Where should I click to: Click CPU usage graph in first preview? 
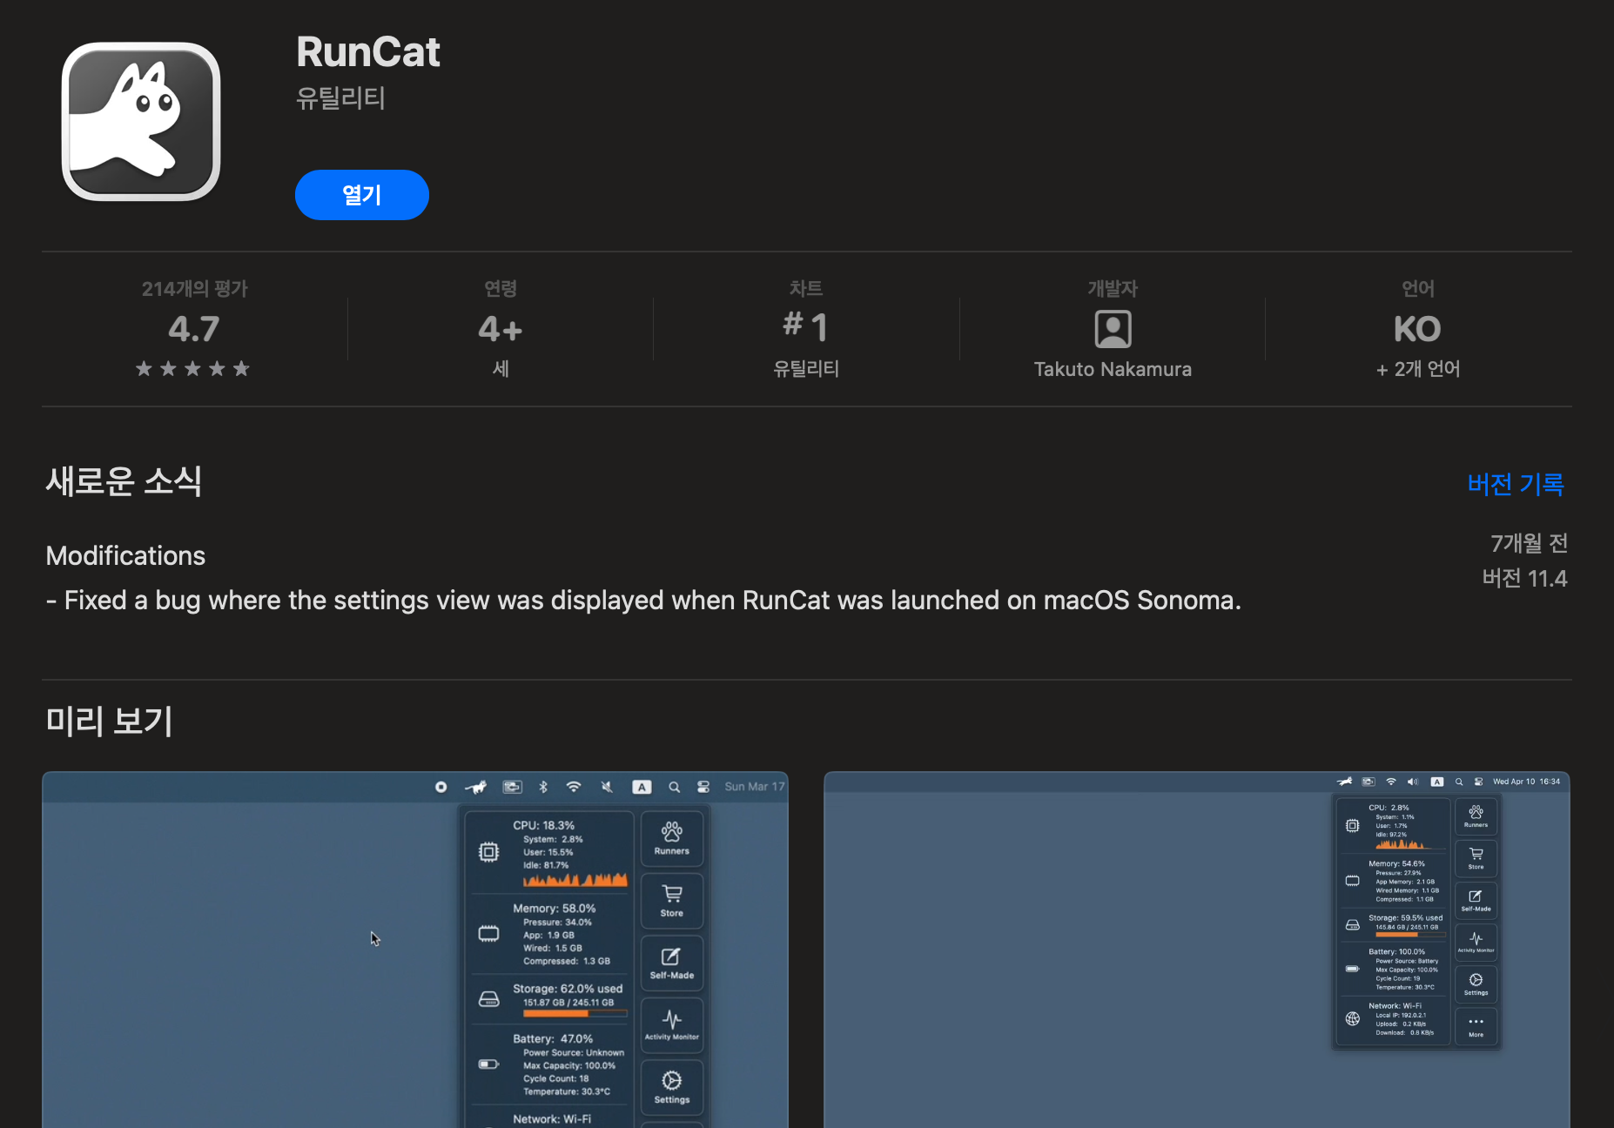coord(575,879)
